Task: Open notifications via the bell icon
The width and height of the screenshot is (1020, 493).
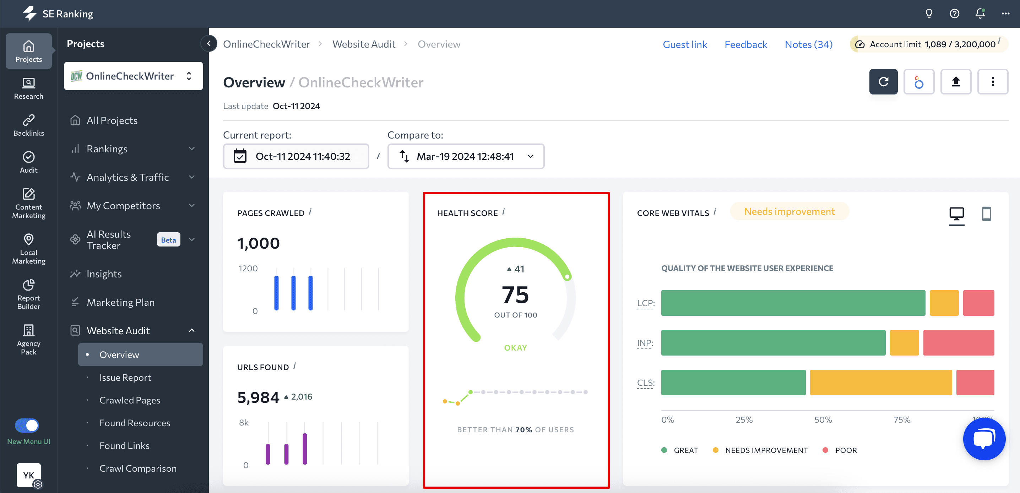Action: tap(980, 13)
